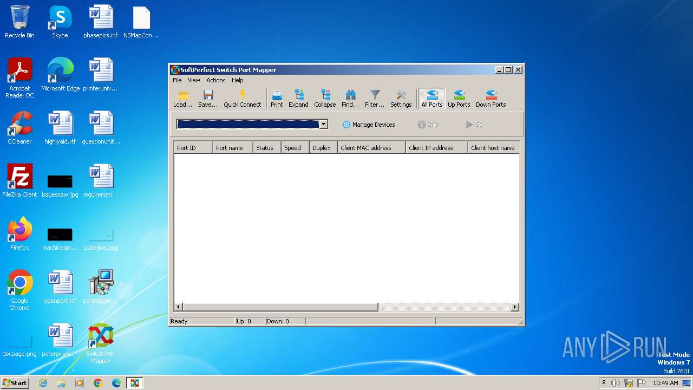Click Collapse in the toolbar
The height and width of the screenshot is (390, 693).
[x=325, y=99]
